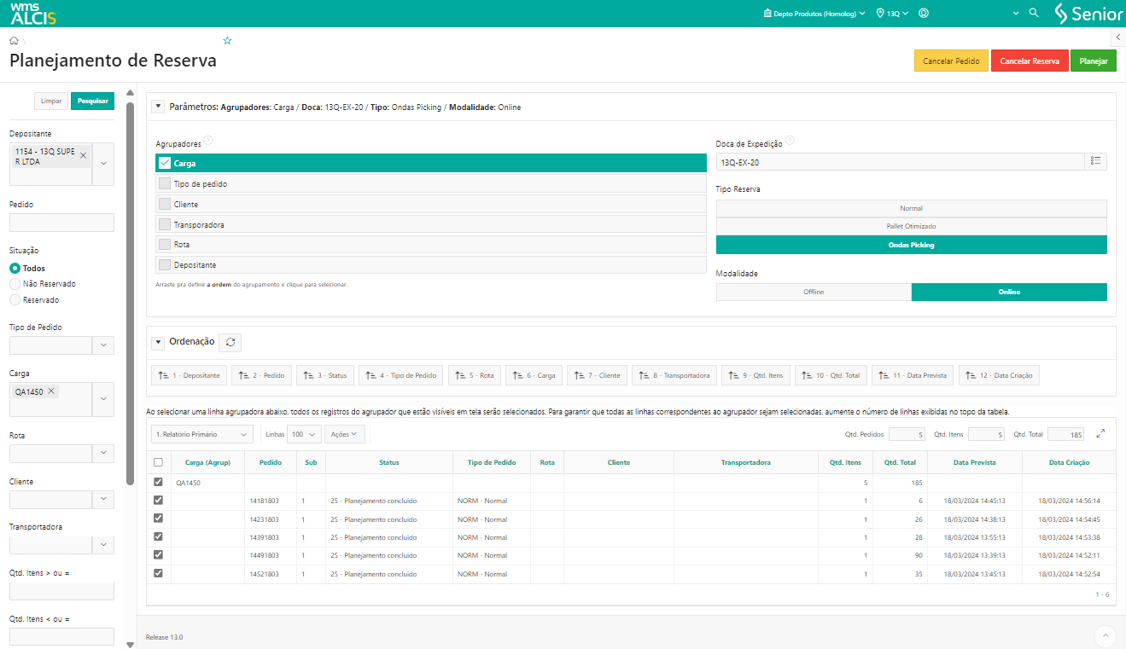This screenshot has width=1126, height=649.
Task: Open the Relatório Primário dropdown
Action: click(x=201, y=434)
